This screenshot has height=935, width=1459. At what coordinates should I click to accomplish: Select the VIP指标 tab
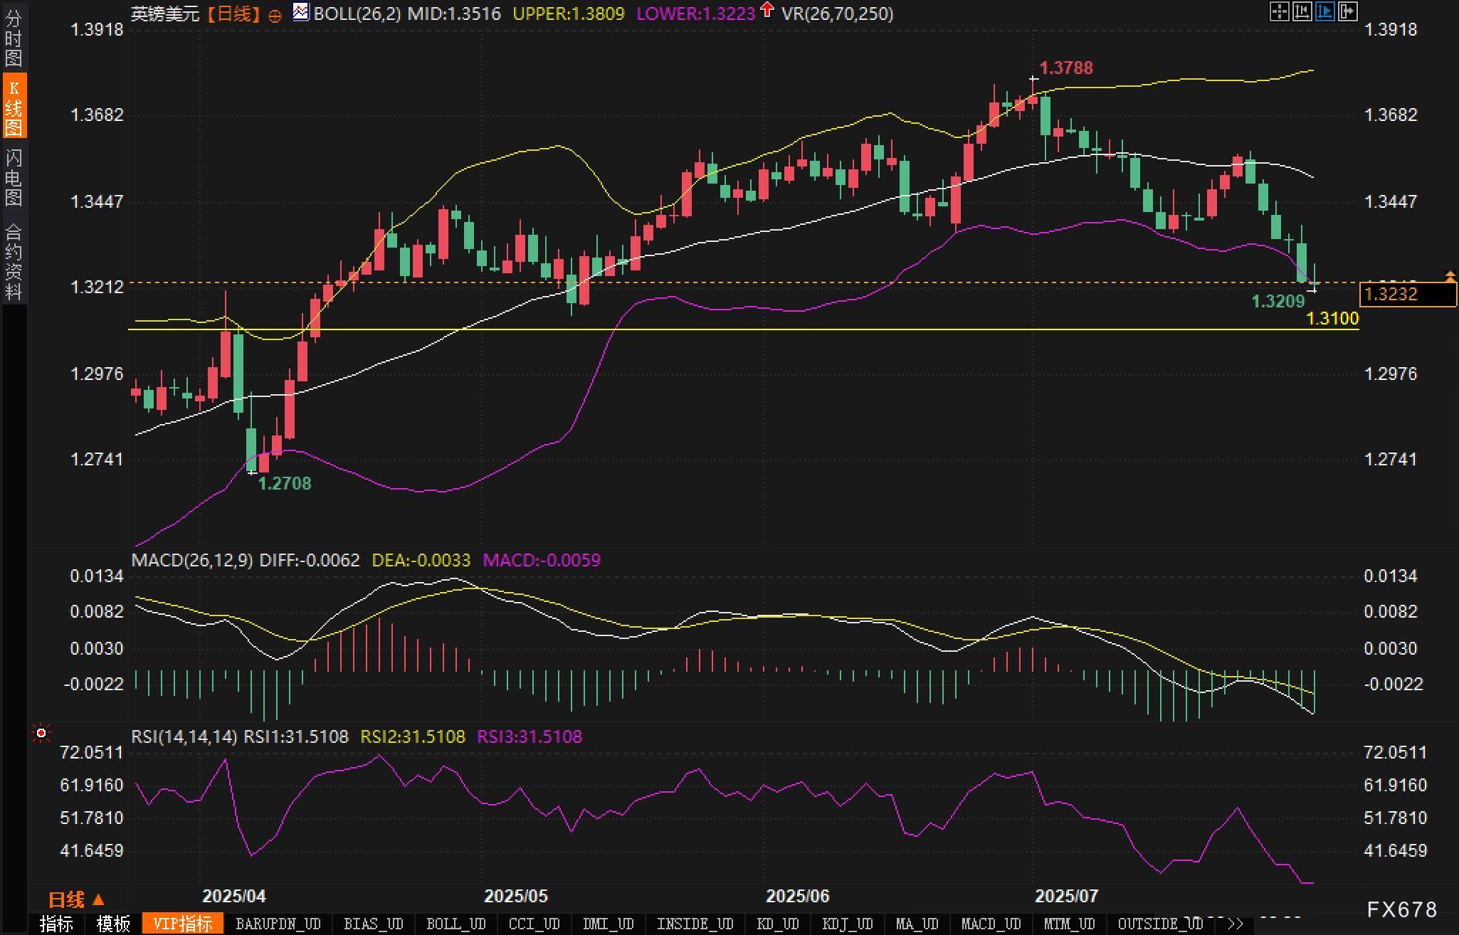(x=183, y=924)
